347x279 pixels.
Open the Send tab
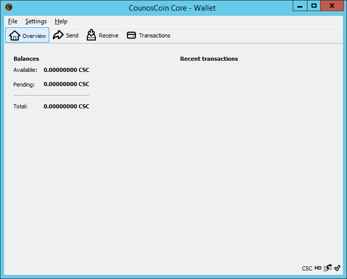tap(65, 35)
